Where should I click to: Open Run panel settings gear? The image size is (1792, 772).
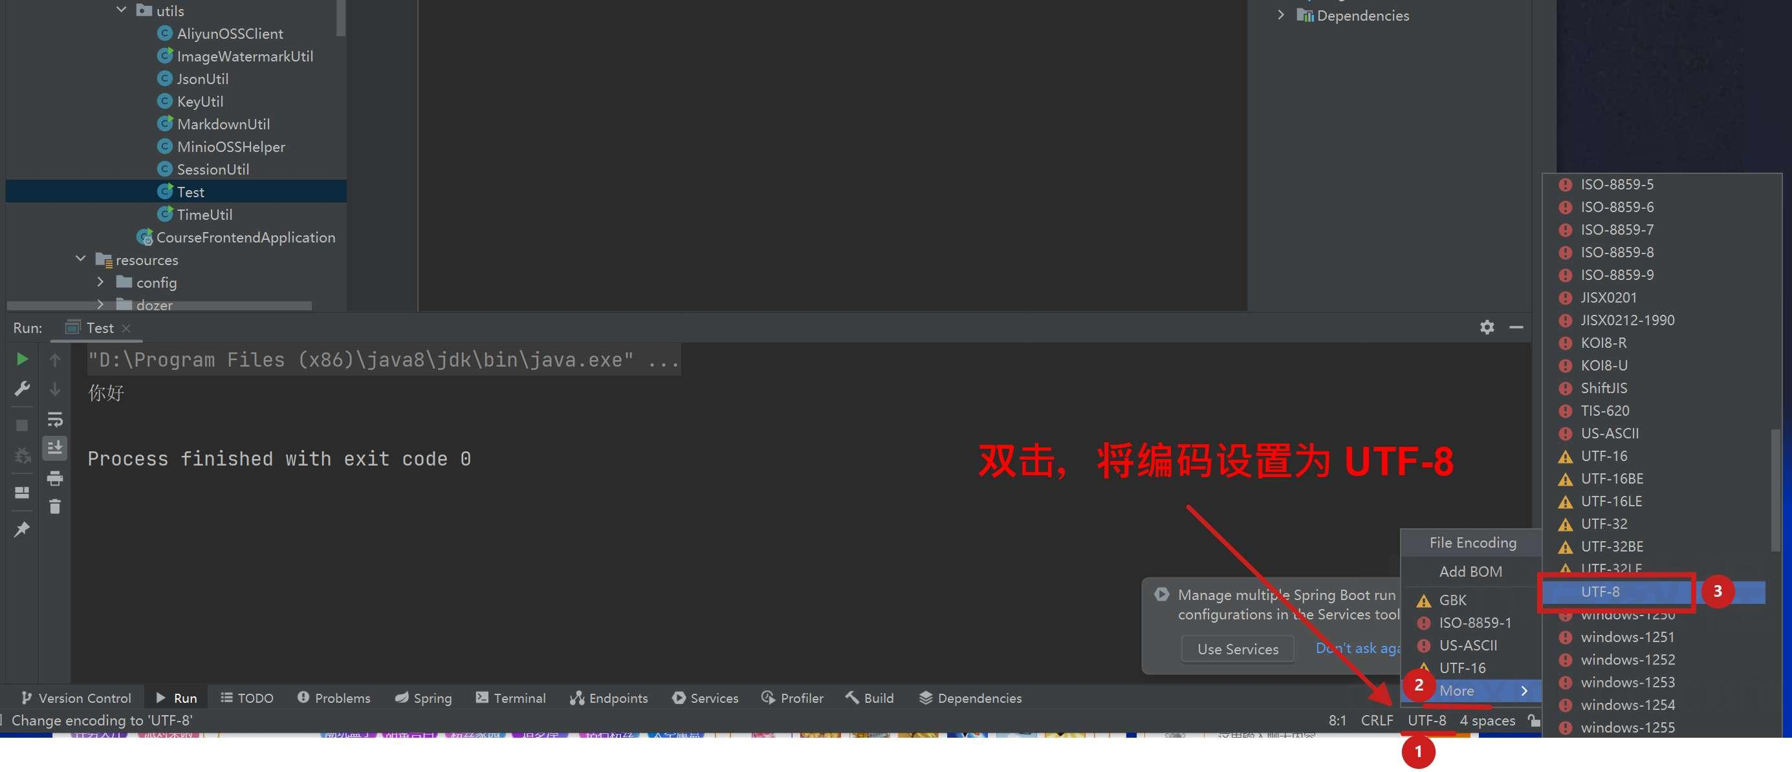tap(1487, 328)
